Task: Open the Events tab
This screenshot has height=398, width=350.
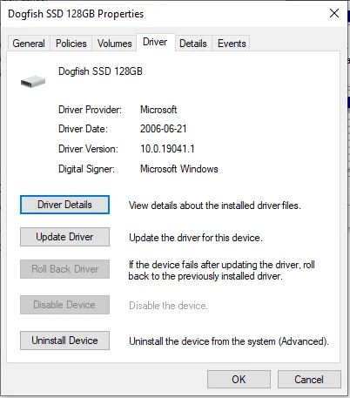Action: 232,44
